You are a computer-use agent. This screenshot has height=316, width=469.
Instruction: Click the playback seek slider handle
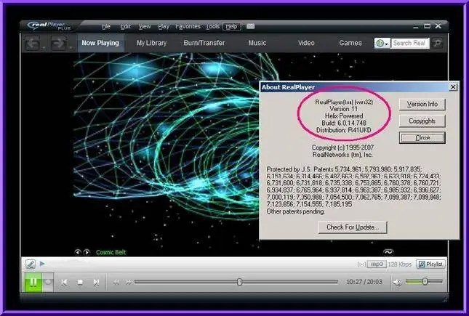[239, 282]
